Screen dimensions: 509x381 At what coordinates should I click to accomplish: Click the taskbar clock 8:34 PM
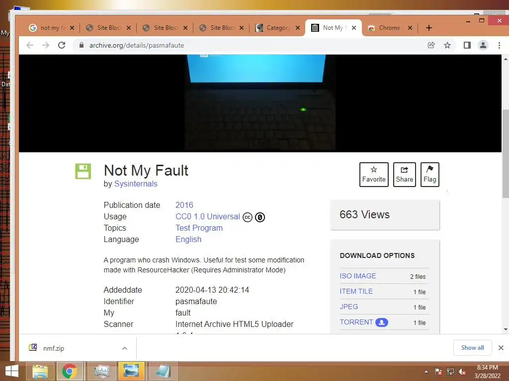487,368
